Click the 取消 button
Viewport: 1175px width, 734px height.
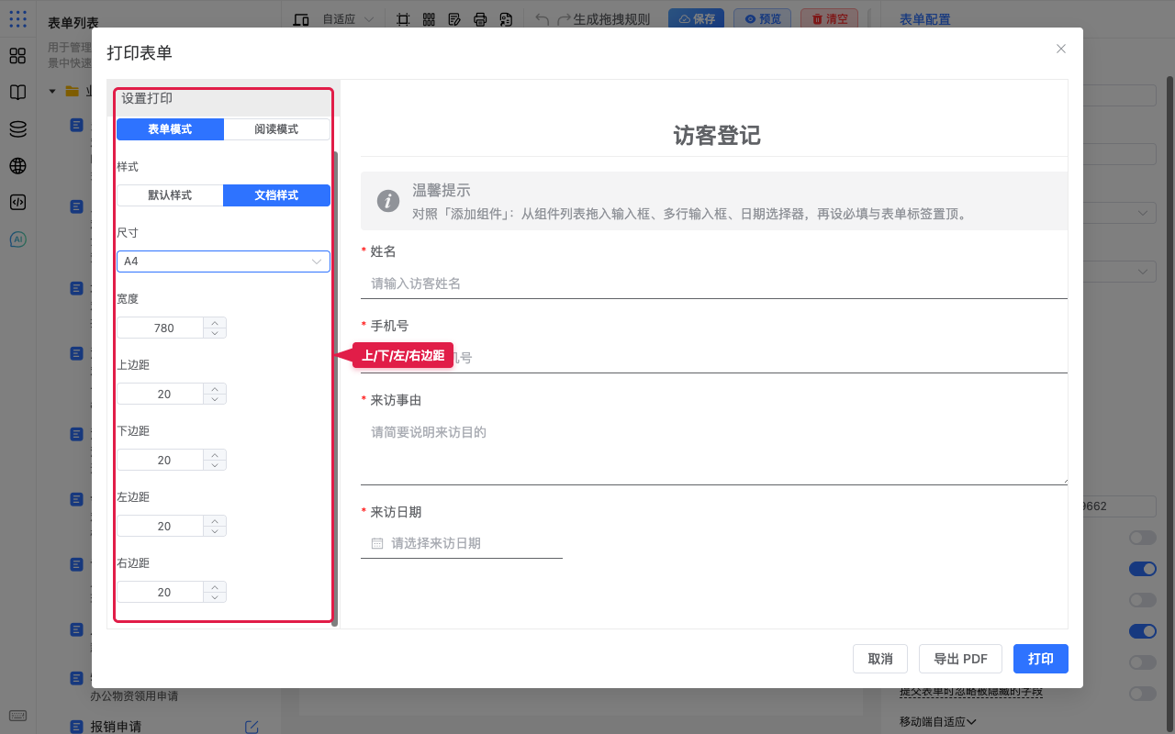(x=880, y=659)
